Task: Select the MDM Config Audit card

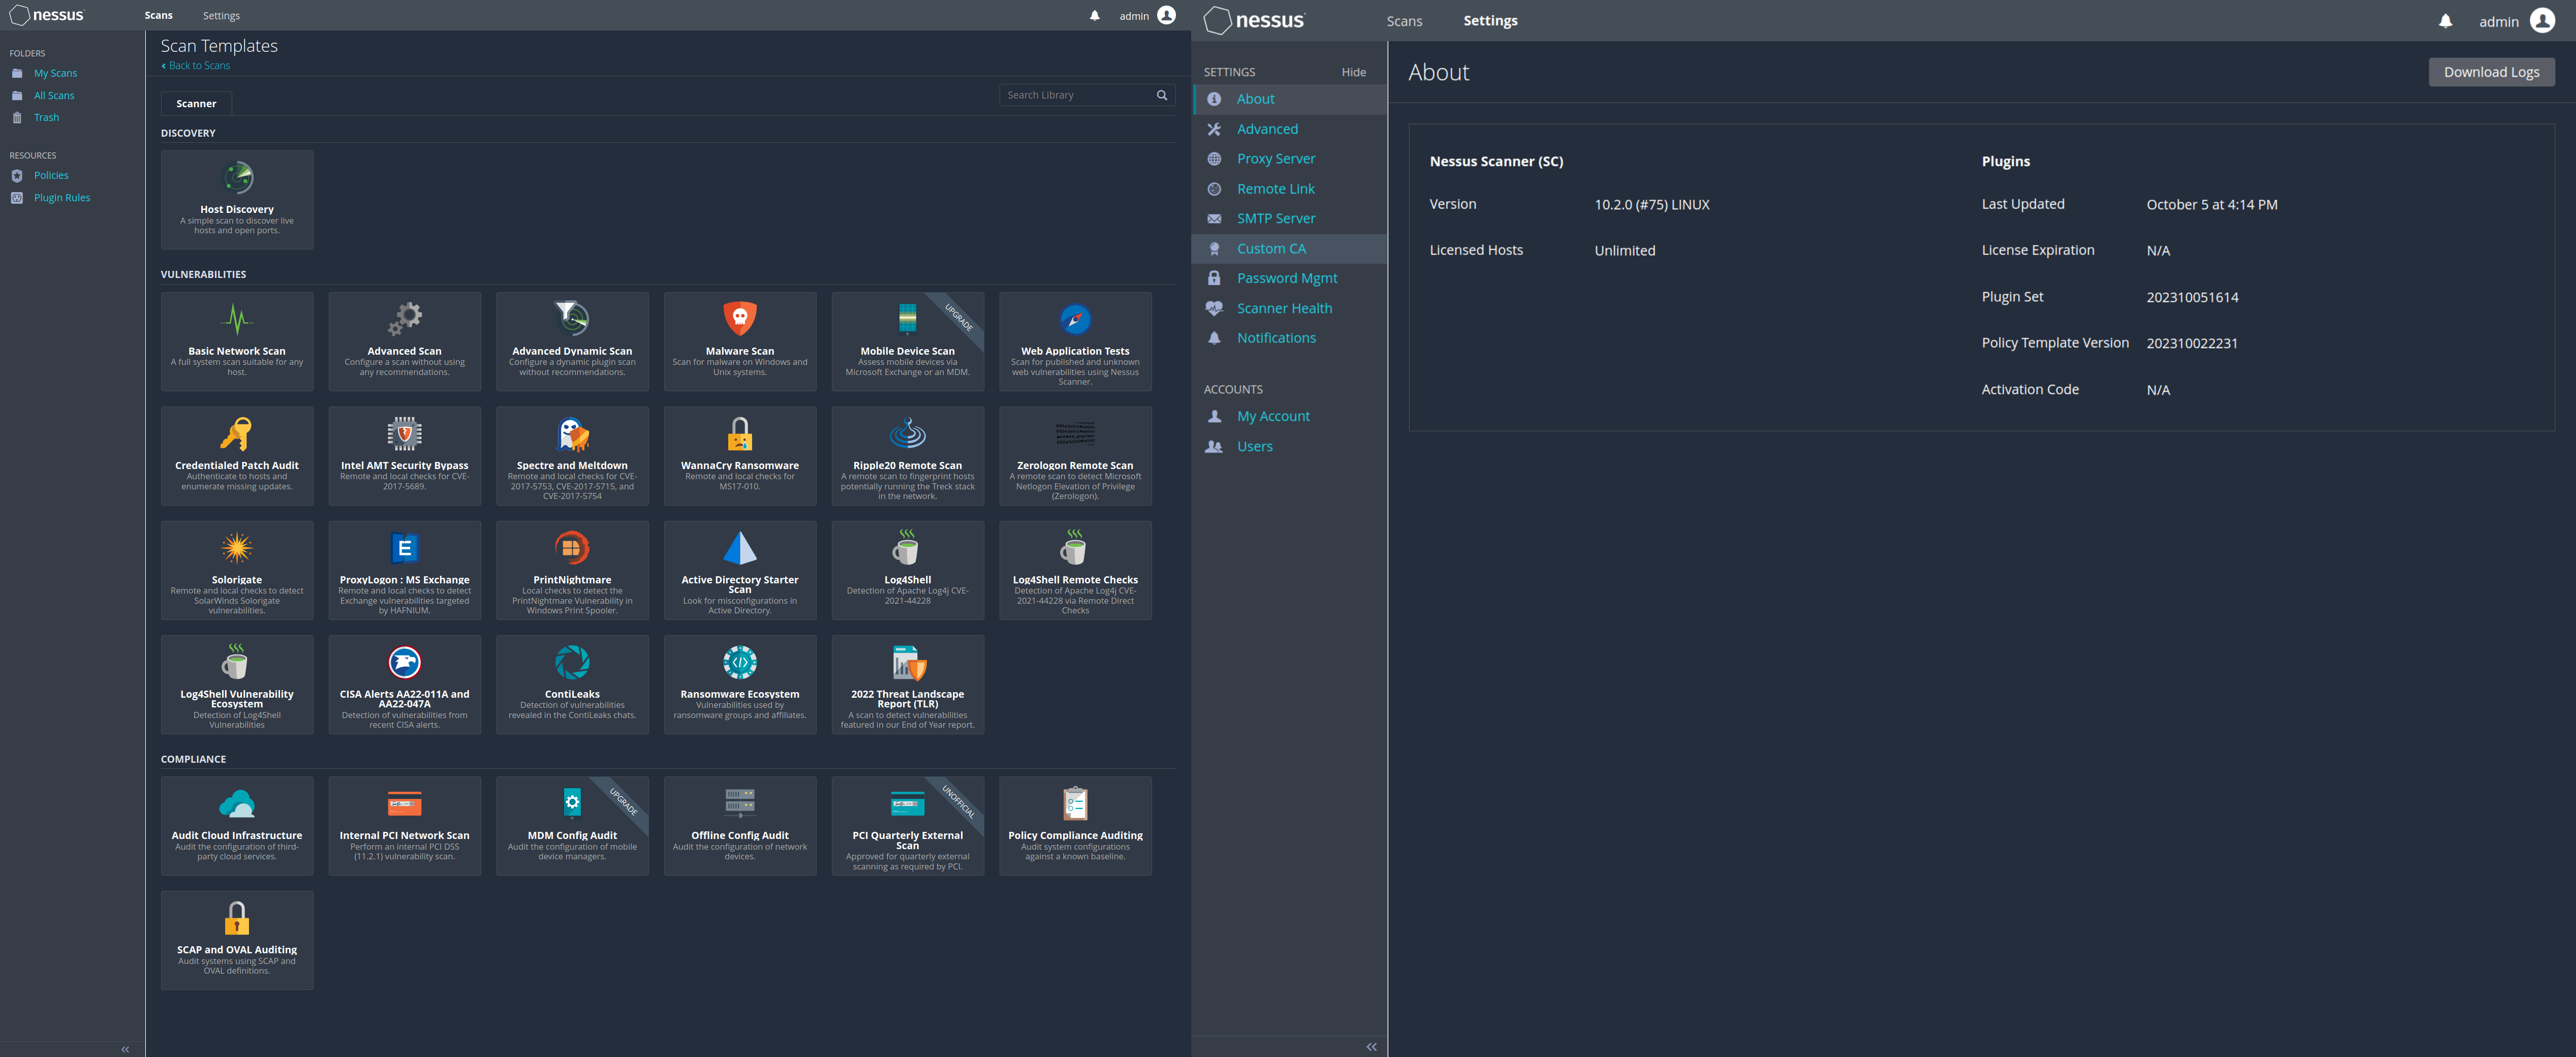Action: click(572, 826)
